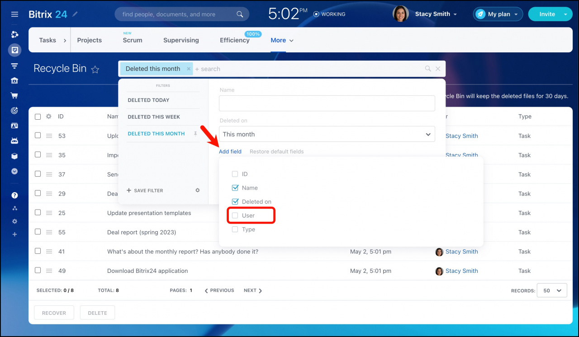The height and width of the screenshot is (337, 579).
Task: Select the checkbox for row 53
Action: point(38,136)
